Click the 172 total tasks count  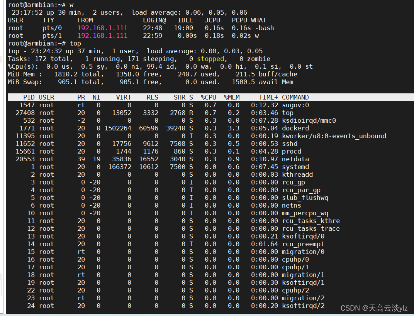coord(41,59)
